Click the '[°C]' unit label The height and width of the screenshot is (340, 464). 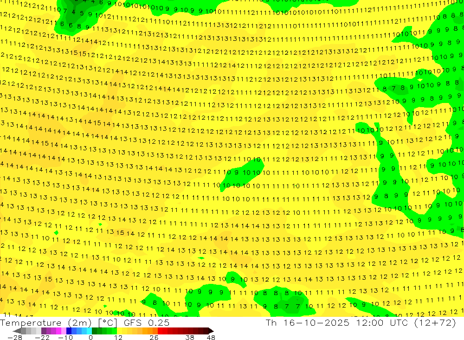[x=108, y=323]
